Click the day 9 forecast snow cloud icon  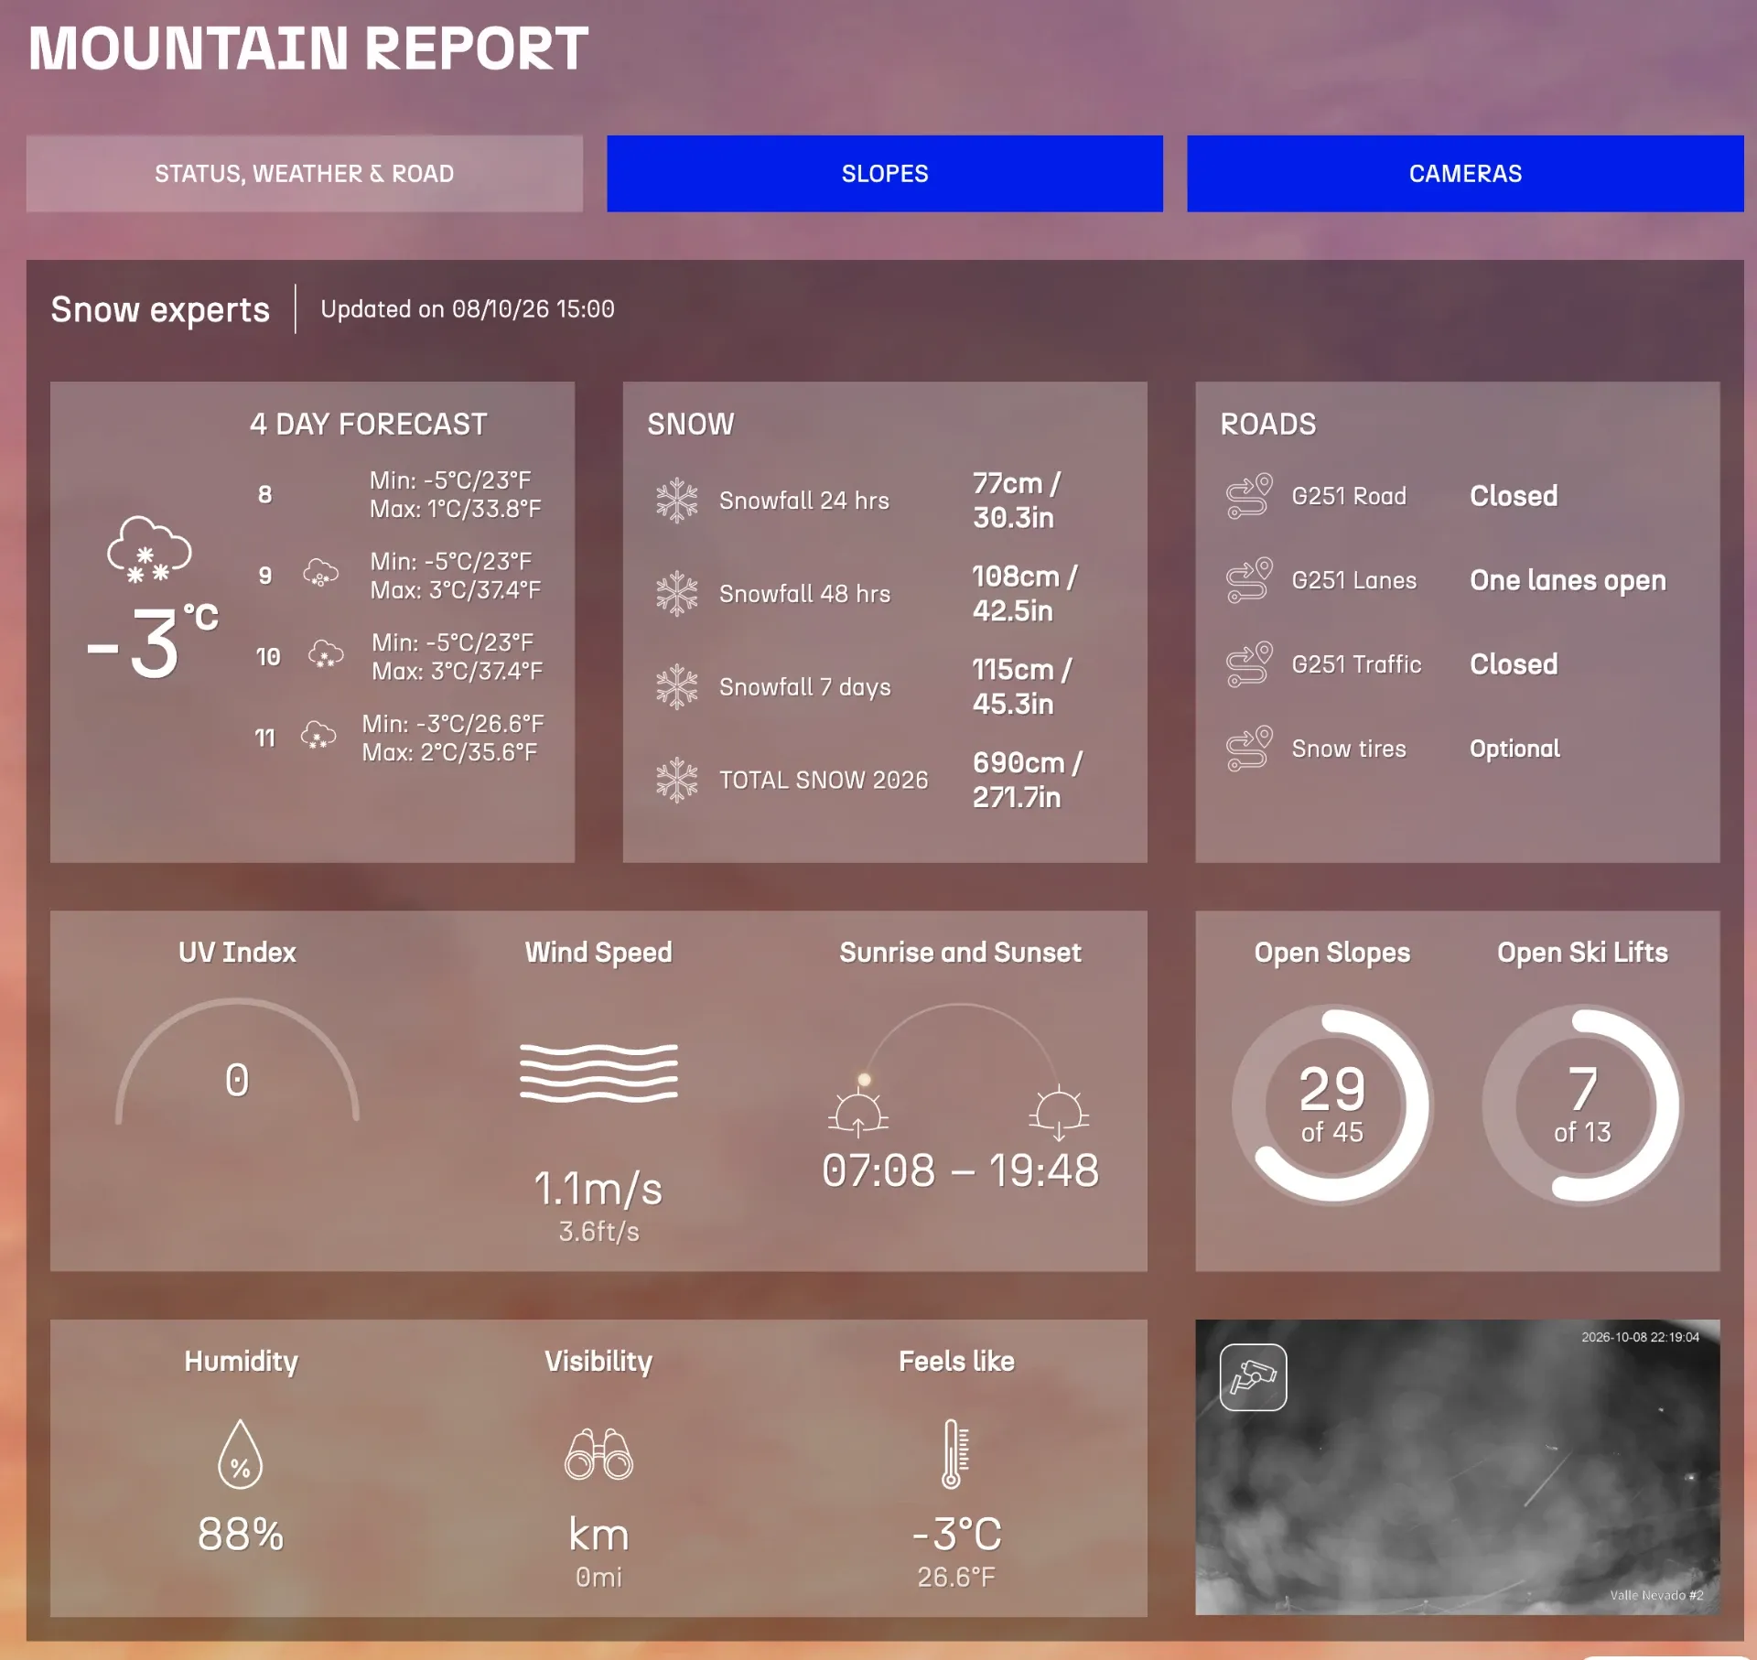pos(320,573)
